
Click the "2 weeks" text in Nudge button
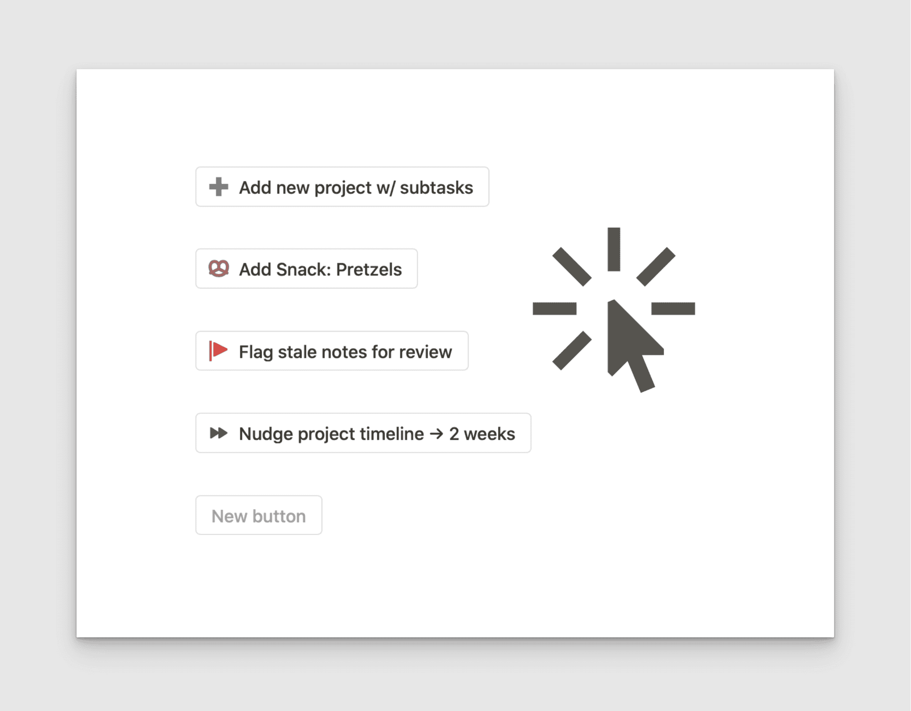click(482, 434)
